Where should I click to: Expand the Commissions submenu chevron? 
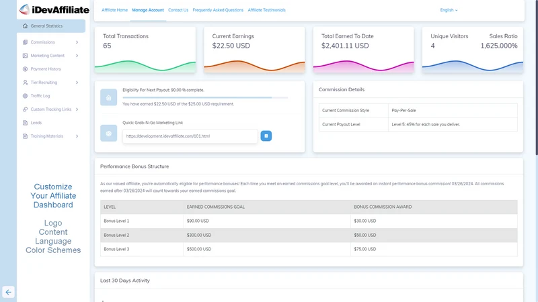(x=77, y=42)
